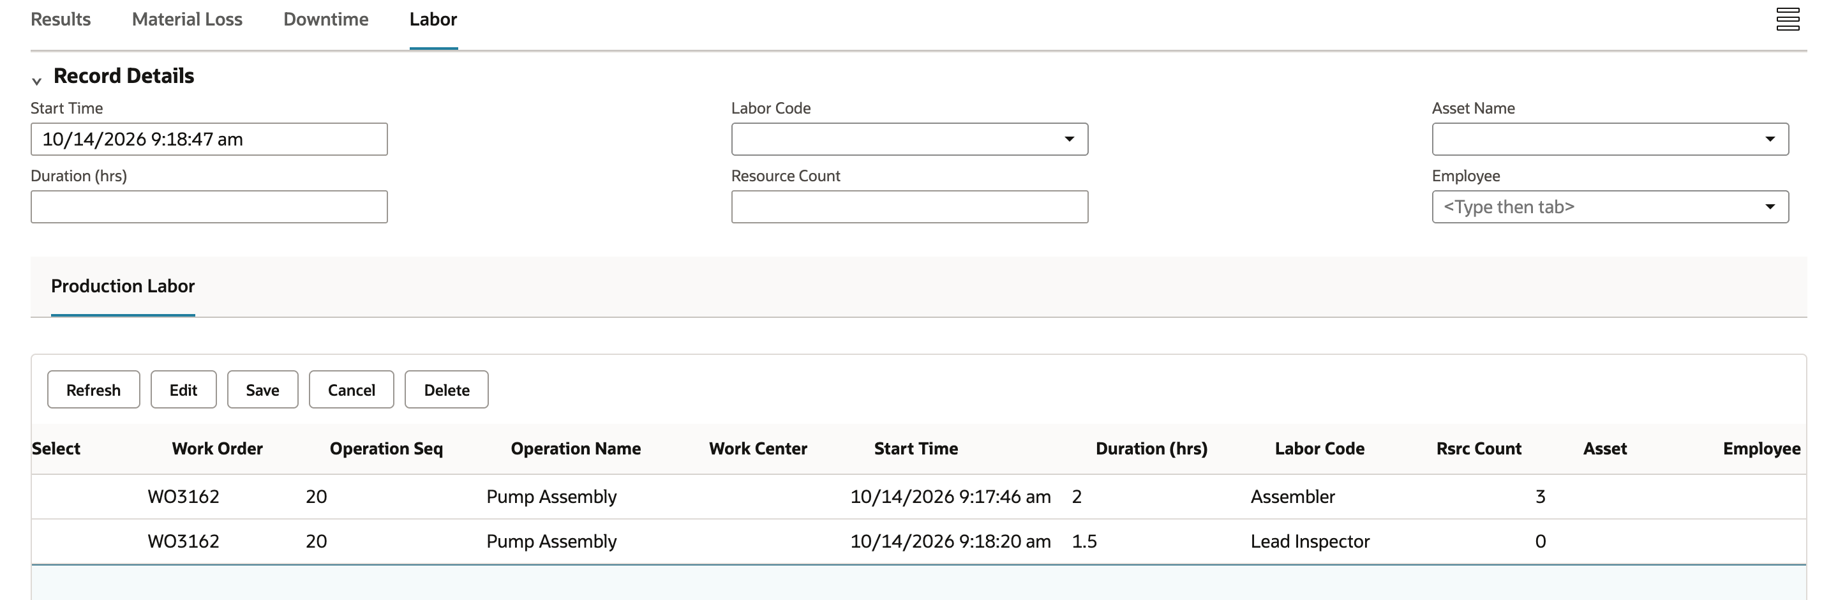Click the Labor Code column header
The image size is (1838, 600).
1319,449
